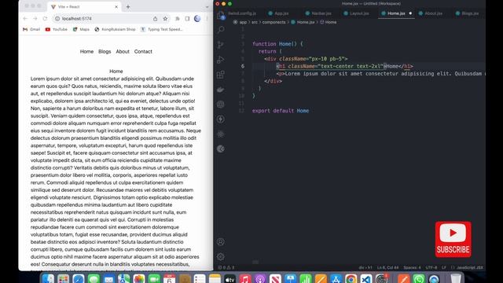
Task: Click the localhost:5174 address bar
Action: 103,19
